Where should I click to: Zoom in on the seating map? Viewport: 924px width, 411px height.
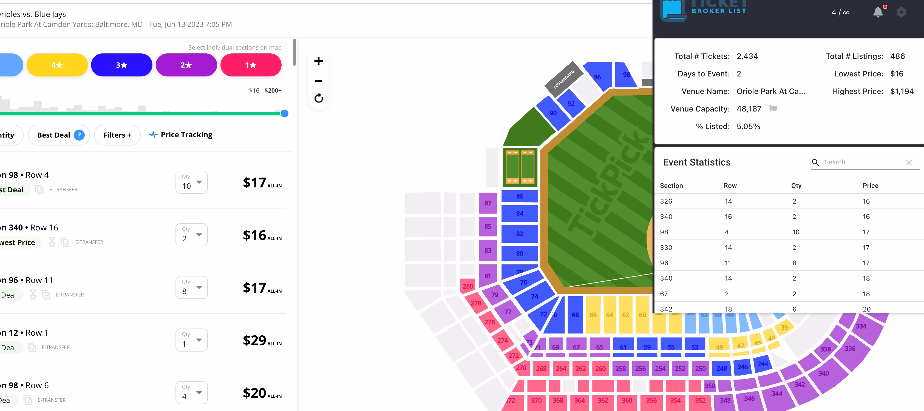click(x=318, y=61)
